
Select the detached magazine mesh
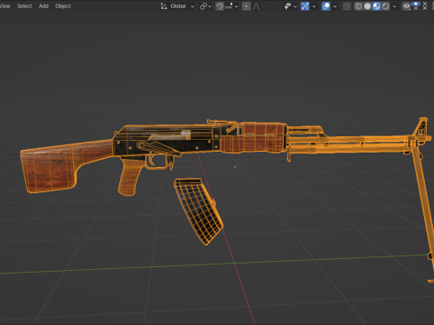tap(199, 210)
